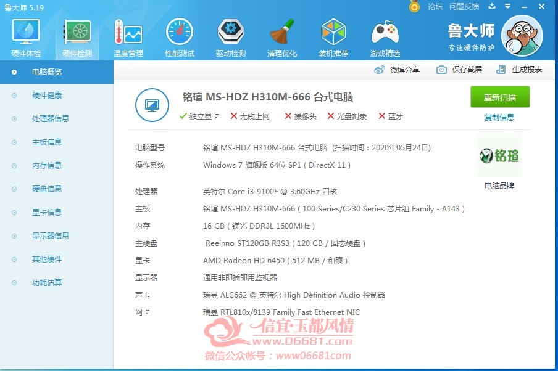Click the title 铭瑄 MS-HDZ H310M-666 台式电脑
The width and height of the screenshot is (558, 371).
(x=268, y=97)
